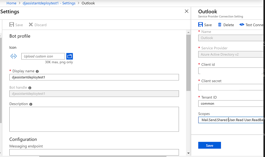
Task: Click Test Connection plug icon
Action: point(242,25)
